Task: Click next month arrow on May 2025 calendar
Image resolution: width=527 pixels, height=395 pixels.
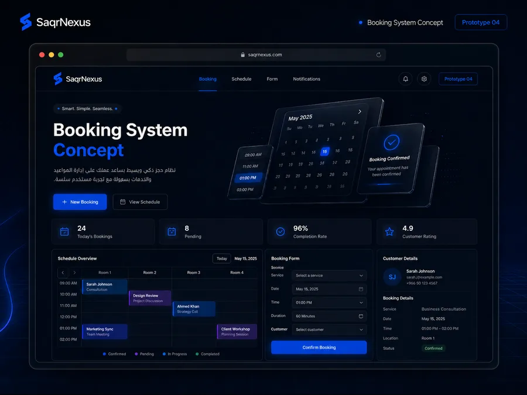Action: tap(360, 112)
